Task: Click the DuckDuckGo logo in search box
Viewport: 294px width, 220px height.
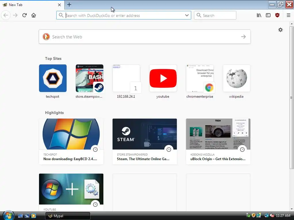Action: 46,37
